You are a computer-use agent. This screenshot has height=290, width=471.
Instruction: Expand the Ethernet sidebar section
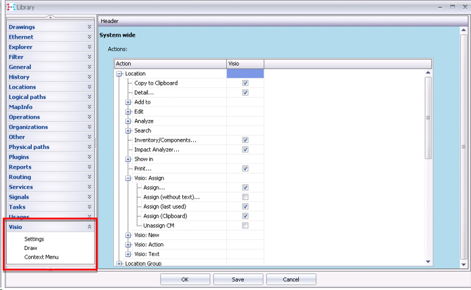(x=50, y=37)
